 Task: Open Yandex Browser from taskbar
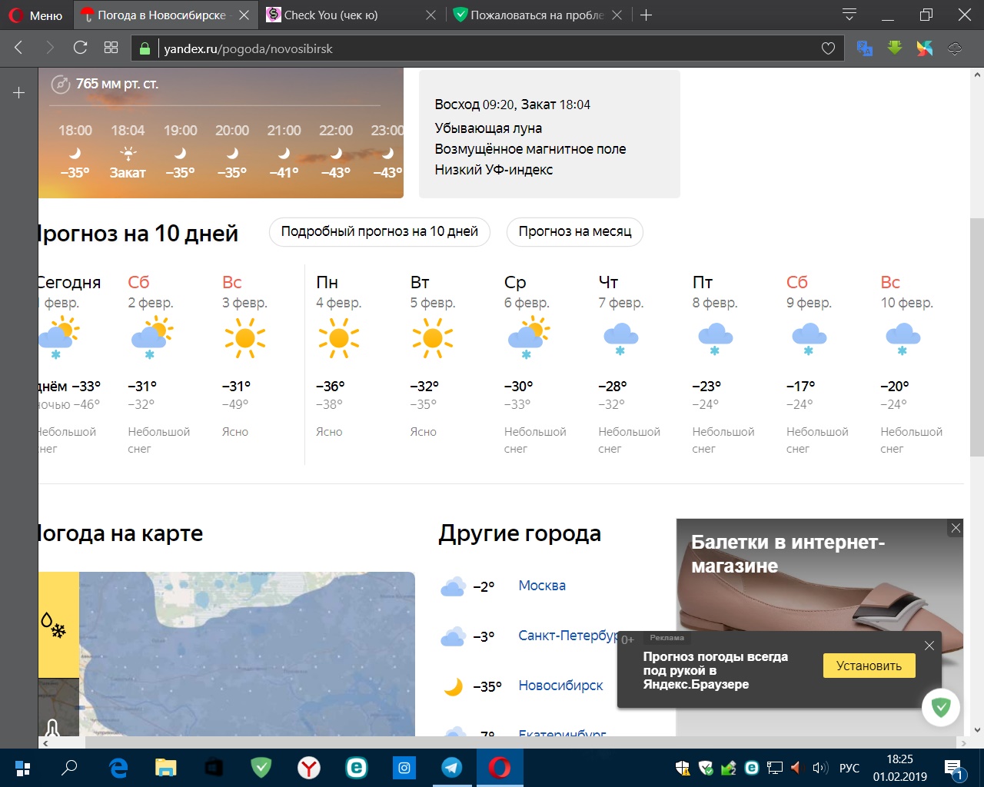tap(309, 768)
